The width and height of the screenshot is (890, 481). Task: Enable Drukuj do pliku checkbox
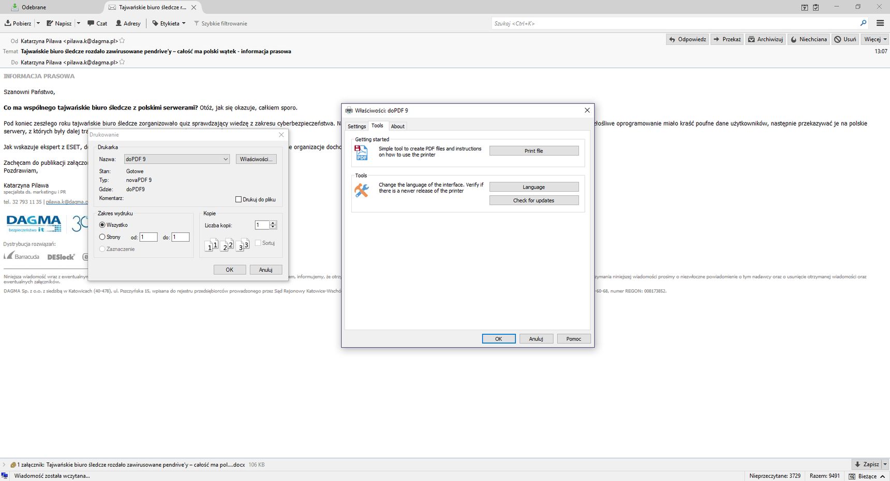(x=239, y=199)
